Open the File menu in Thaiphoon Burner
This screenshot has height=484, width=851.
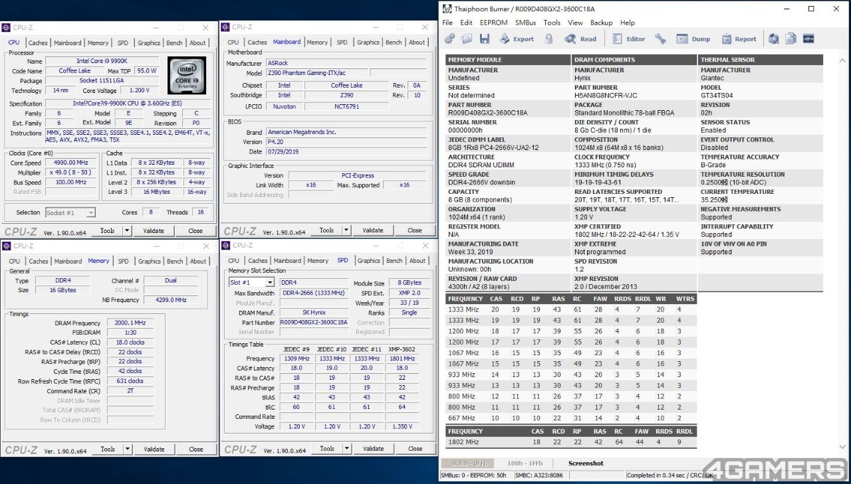click(x=447, y=23)
